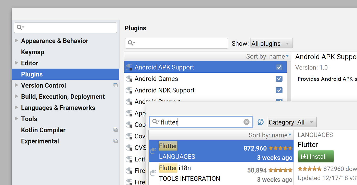
Task: Install the Flutter plugin
Action: [x=316, y=156]
